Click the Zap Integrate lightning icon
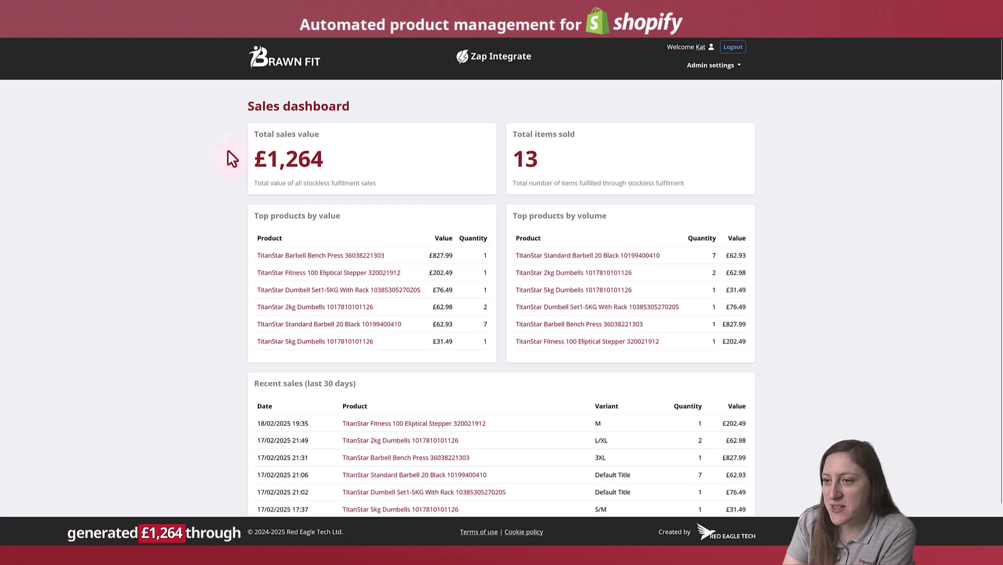The height and width of the screenshot is (565, 1003). 462,56
